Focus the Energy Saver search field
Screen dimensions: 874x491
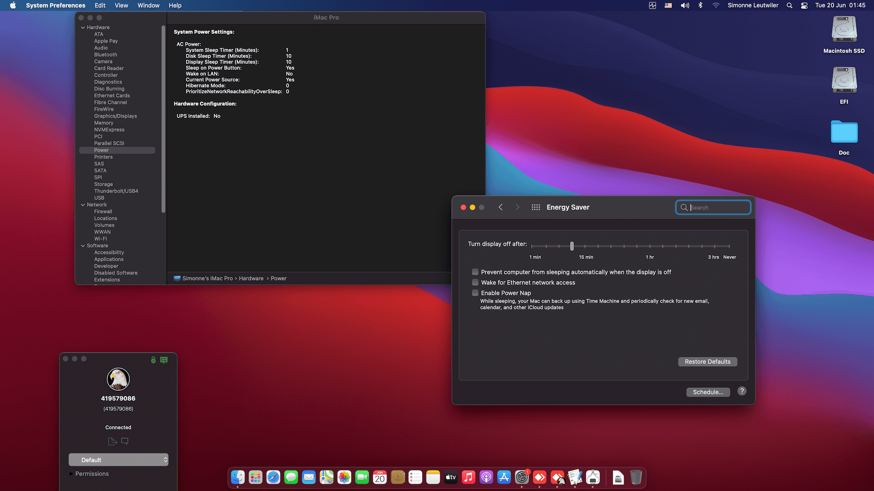[x=713, y=207]
